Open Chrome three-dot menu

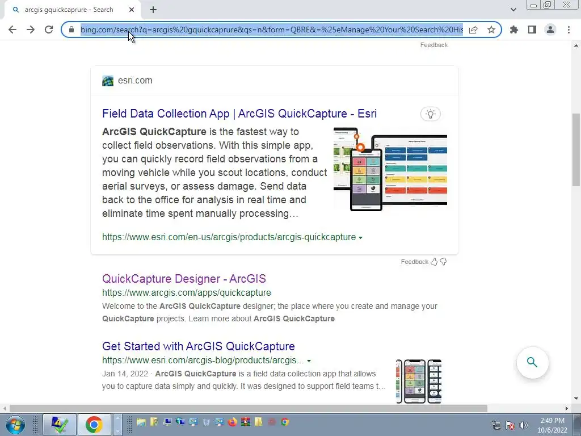click(x=569, y=30)
